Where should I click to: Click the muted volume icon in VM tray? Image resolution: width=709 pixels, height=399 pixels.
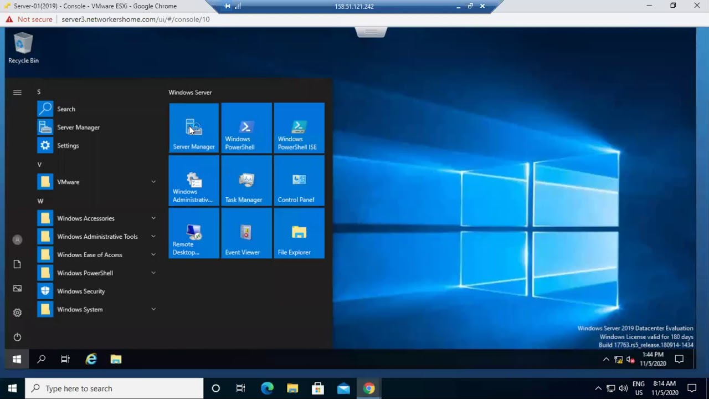click(x=630, y=360)
